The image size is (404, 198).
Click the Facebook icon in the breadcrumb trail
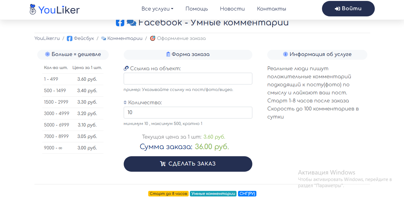pos(69,38)
